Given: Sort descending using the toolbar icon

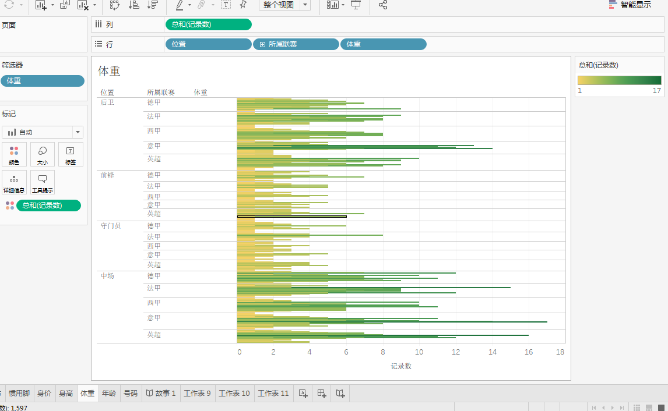Looking at the screenshot, I should pos(153,5).
